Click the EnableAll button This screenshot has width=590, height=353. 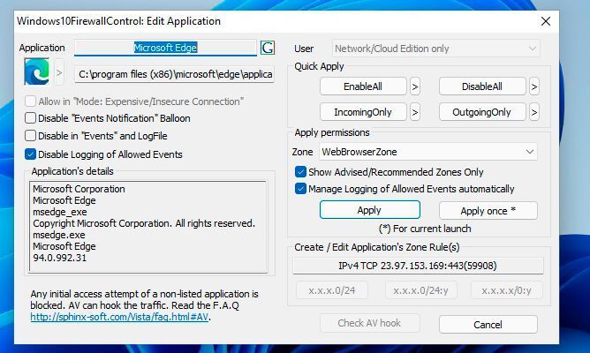pos(363,86)
